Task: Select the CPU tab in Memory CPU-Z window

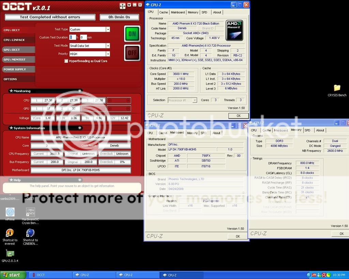Action: click(x=254, y=130)
